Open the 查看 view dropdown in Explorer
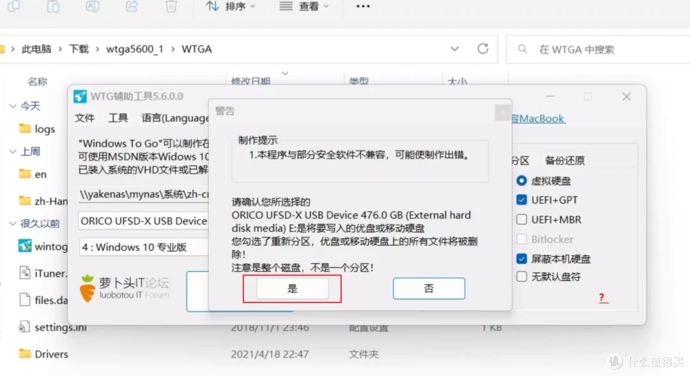690x376 pixels. tap(304, 6)
